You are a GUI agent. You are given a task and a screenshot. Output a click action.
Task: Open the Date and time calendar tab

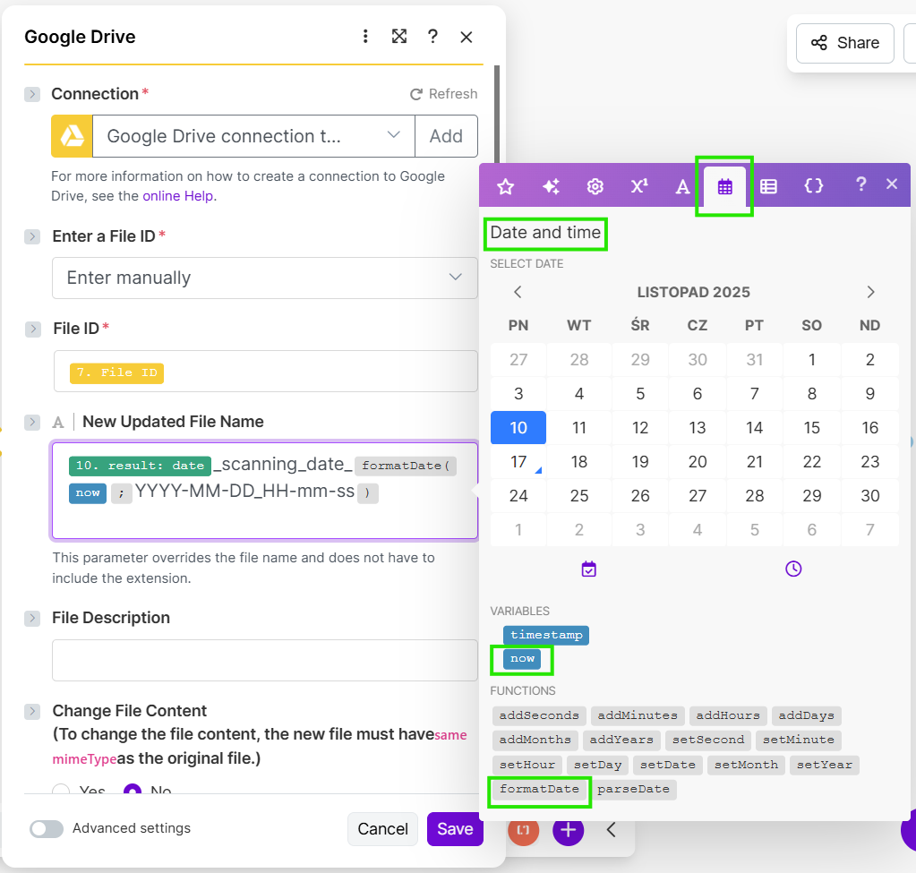(x=725, y=187)
